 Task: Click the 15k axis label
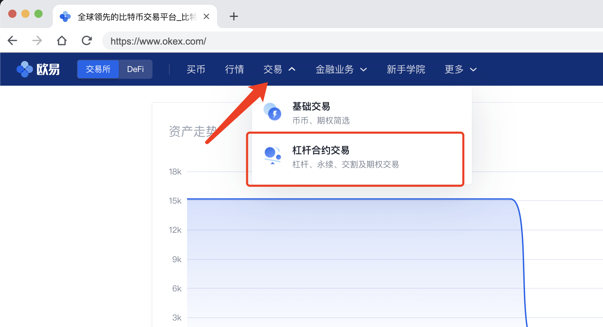175,201
